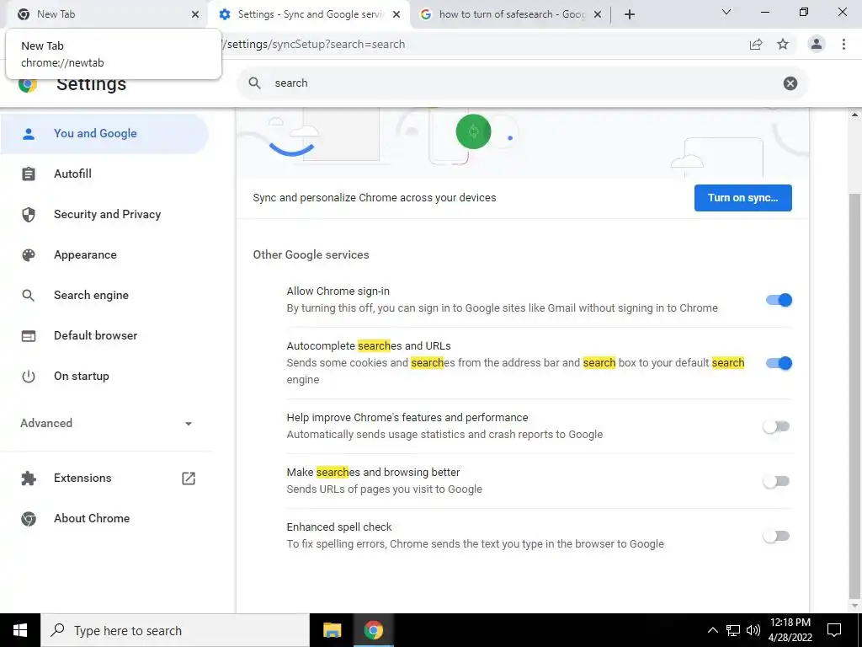
Task: Click the Autofill clipboard icon
Action: click(29, 174)
